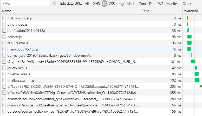This screenshot has width=202, height=116.
Task: Click file icon of common?source weather observe request
Action: 4,99
